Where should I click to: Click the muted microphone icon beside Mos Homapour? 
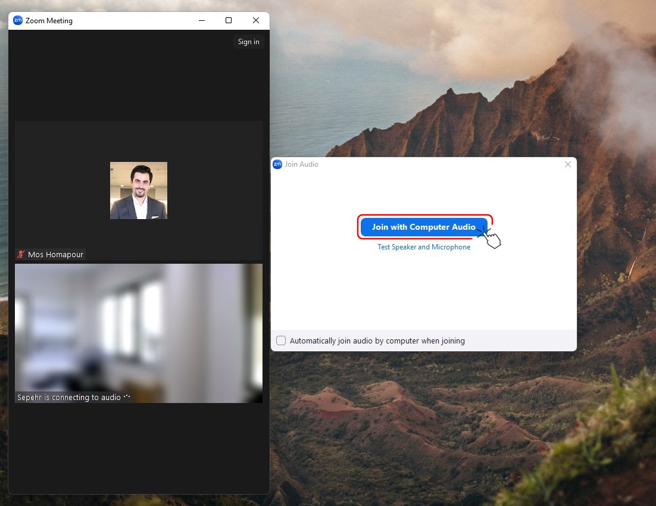(21, 255)
